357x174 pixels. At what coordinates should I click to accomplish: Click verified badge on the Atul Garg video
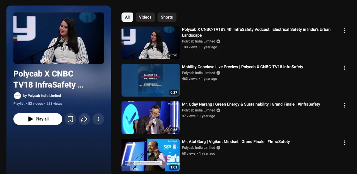pos(218,148)
